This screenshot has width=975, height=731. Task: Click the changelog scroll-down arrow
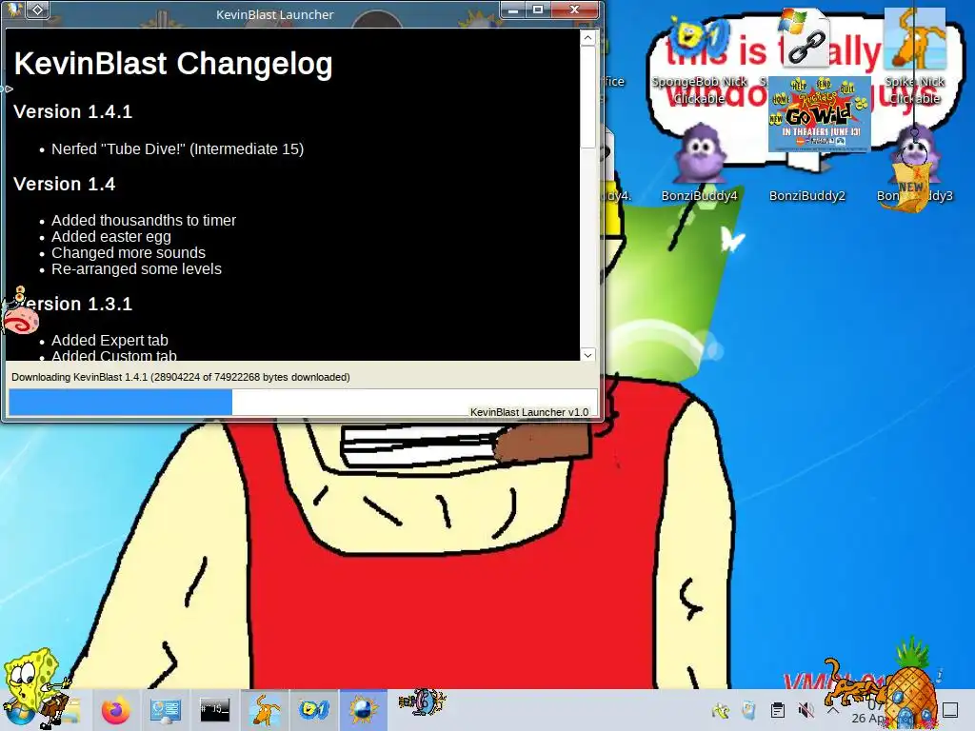point(587,355)
